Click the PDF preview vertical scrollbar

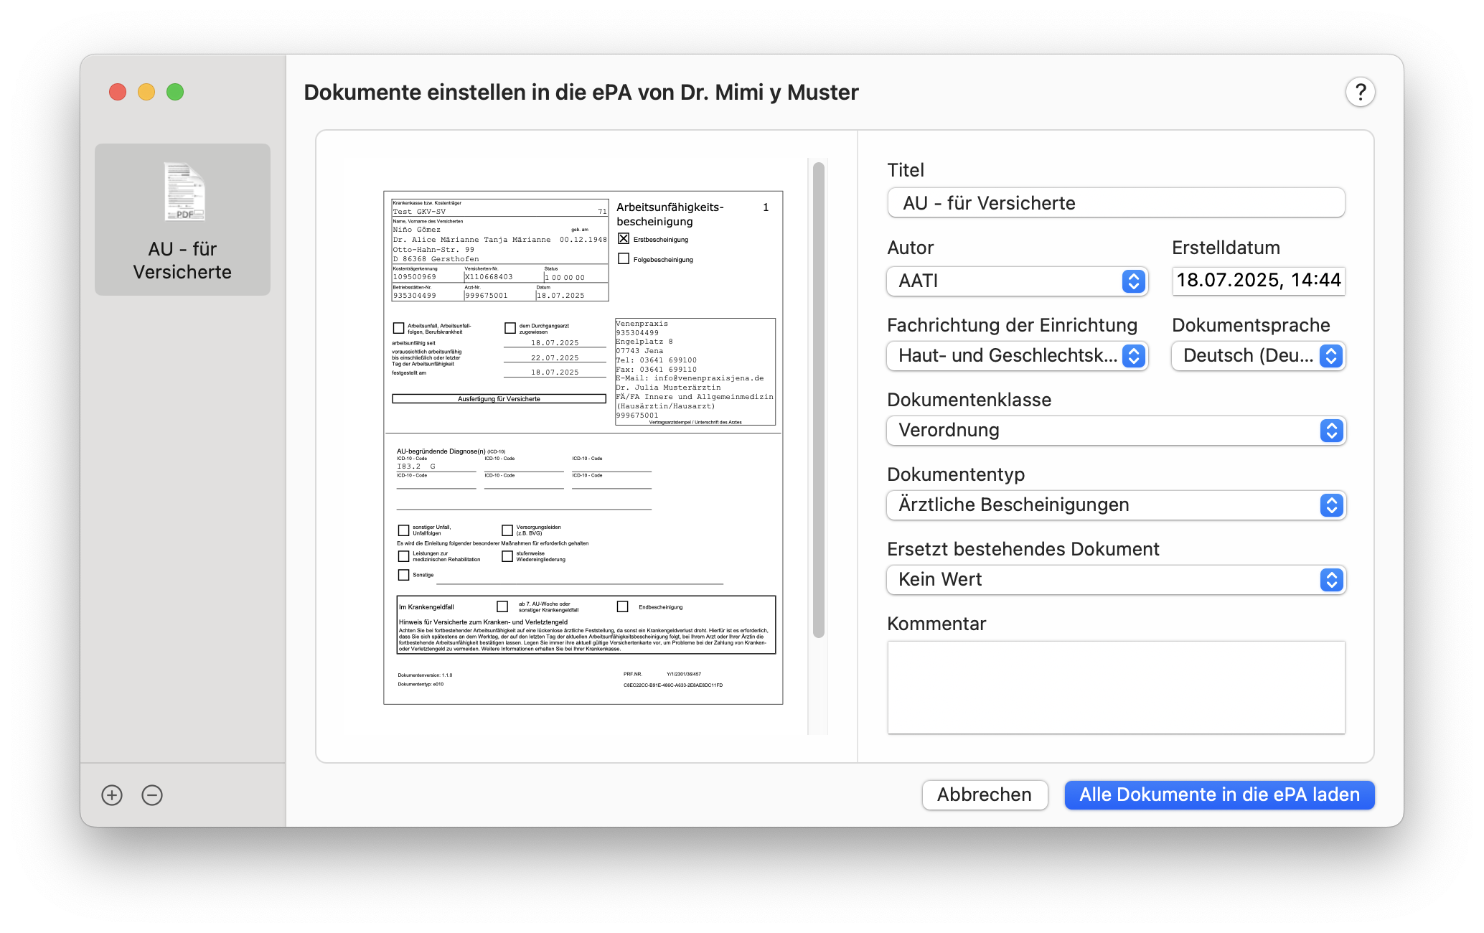(x=818, y=400)
